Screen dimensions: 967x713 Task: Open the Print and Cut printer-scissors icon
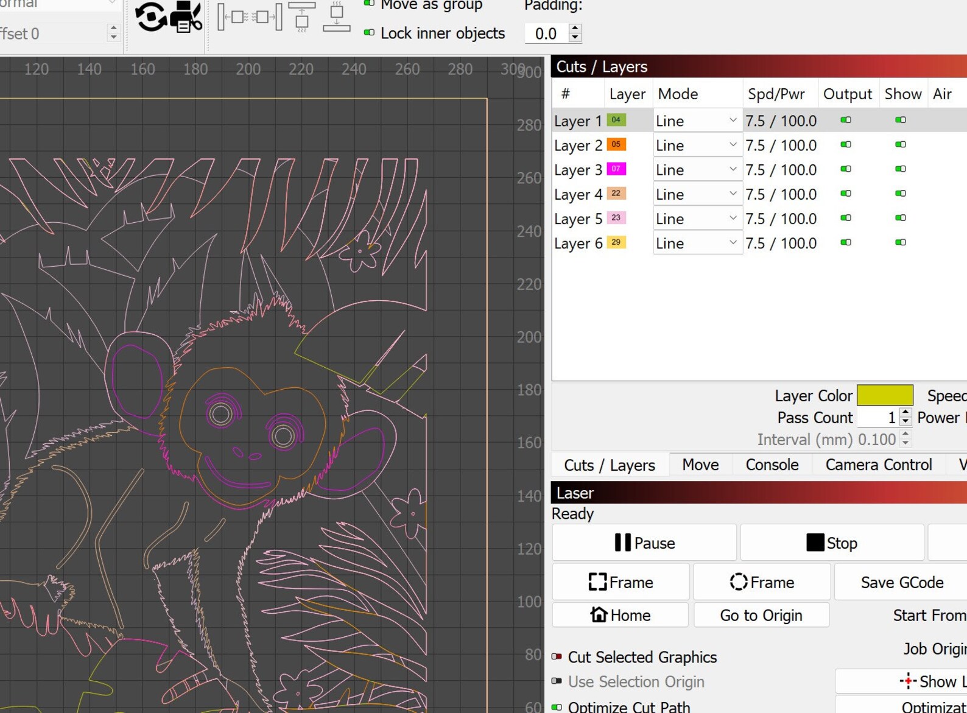[x=186, y=16]
